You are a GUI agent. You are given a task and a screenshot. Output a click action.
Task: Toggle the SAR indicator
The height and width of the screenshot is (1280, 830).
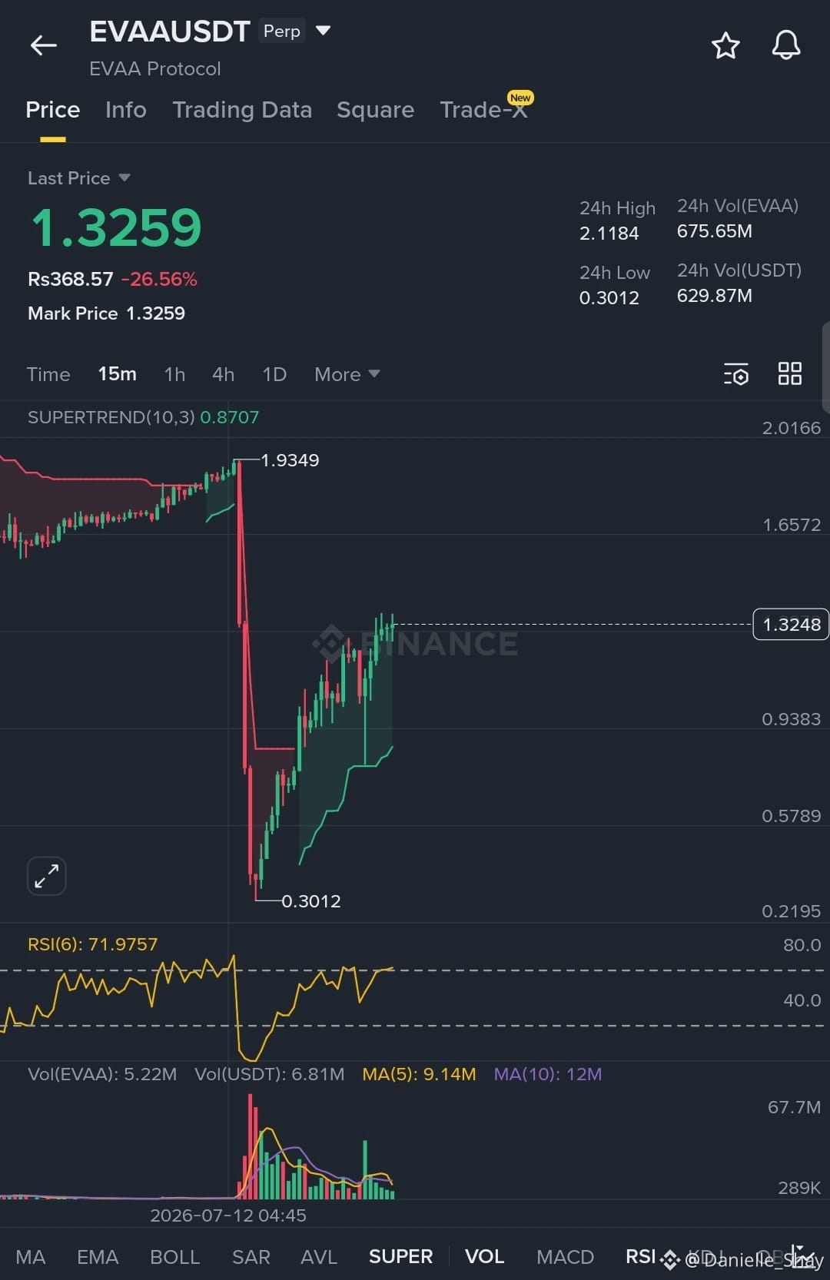pos(251,1257)
